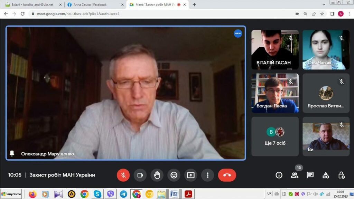The image size is (354, 199).
Task: Open the chat messages panel
Action: 310,175
